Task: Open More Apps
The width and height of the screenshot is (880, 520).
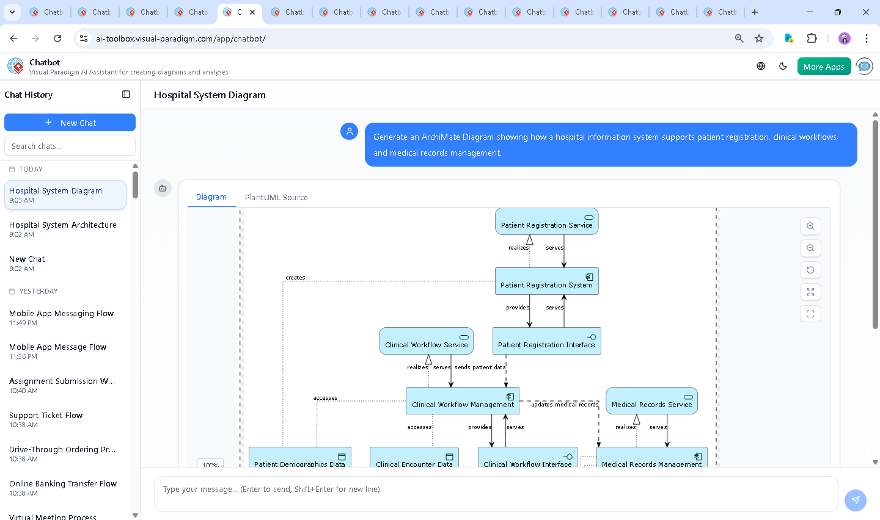Action: [824, 66]
